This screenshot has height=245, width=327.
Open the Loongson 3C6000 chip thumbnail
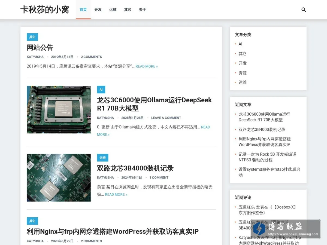pos(59,109)
